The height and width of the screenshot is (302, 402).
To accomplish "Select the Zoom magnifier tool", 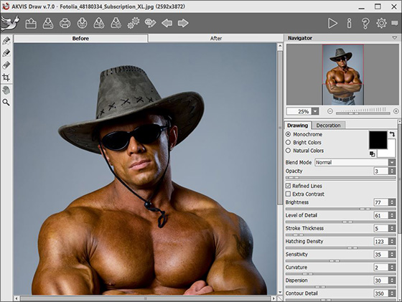I will pos(6,103).
